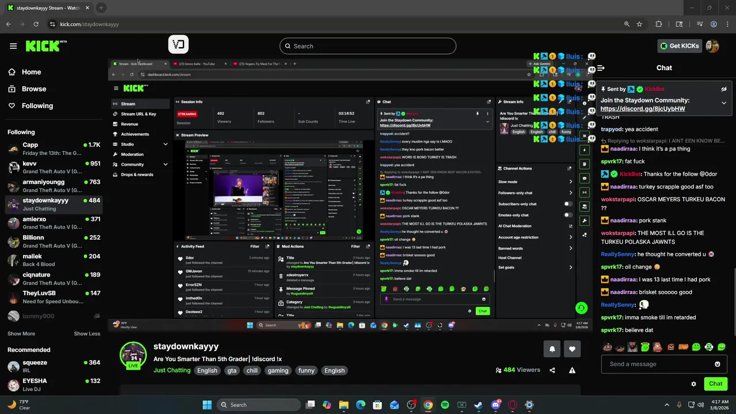The width and height of the screenshot is (736, 414).
Task: Open the discord.gg invite link
Action: 643,109
